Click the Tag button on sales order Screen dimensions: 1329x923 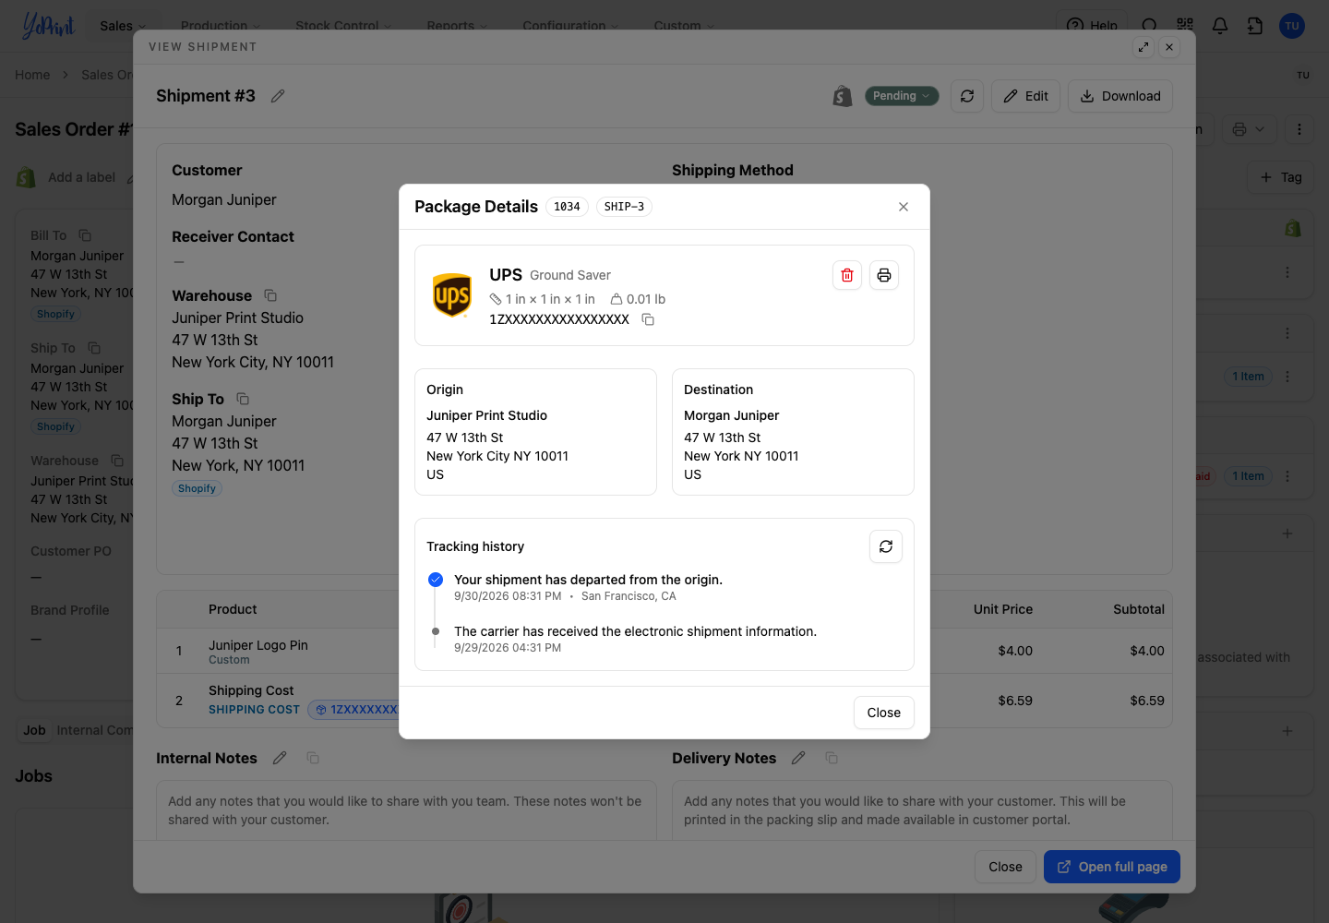[1281, 177]
